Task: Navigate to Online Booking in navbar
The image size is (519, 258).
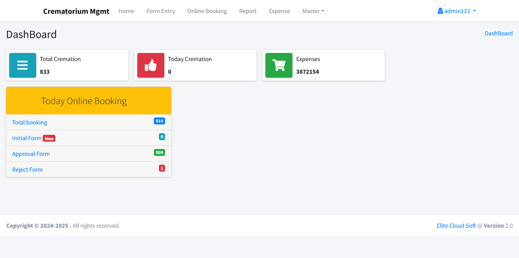Action: pyautogui.click(x=207, y=11)
